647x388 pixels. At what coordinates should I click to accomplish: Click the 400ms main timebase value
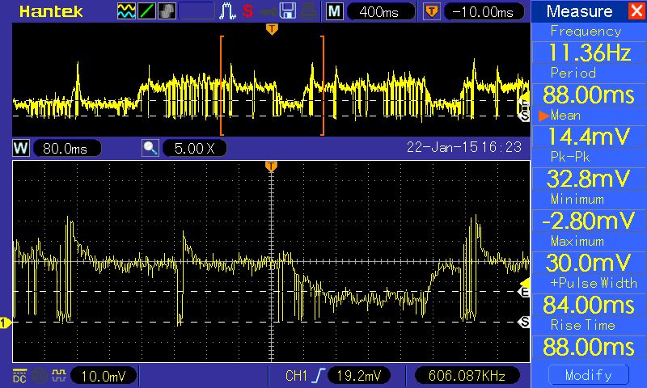coord(380,11)
